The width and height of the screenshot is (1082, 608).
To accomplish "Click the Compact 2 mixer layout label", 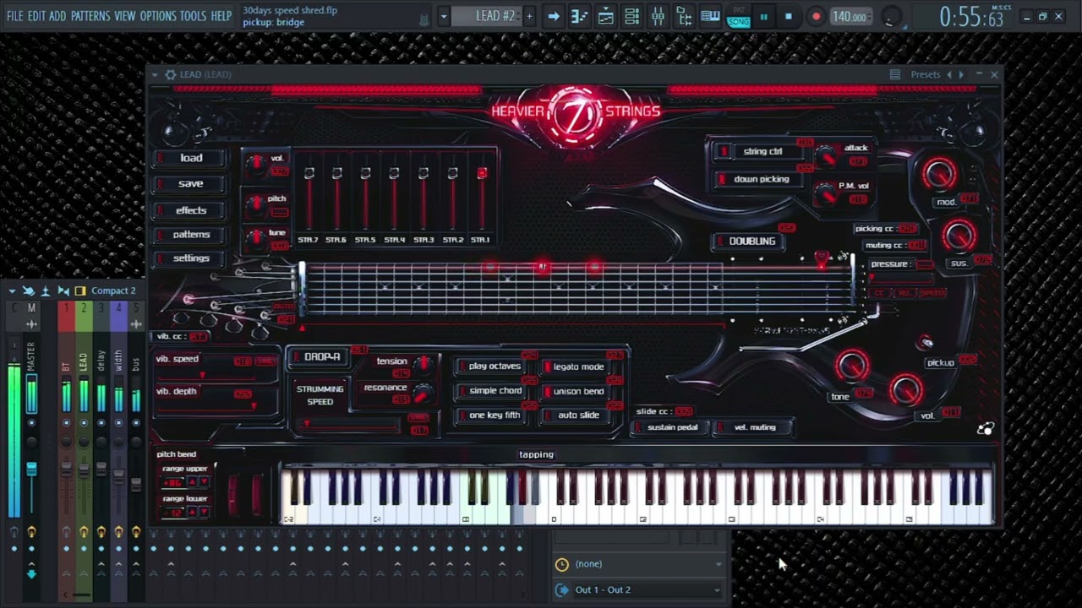I will 113,290.
